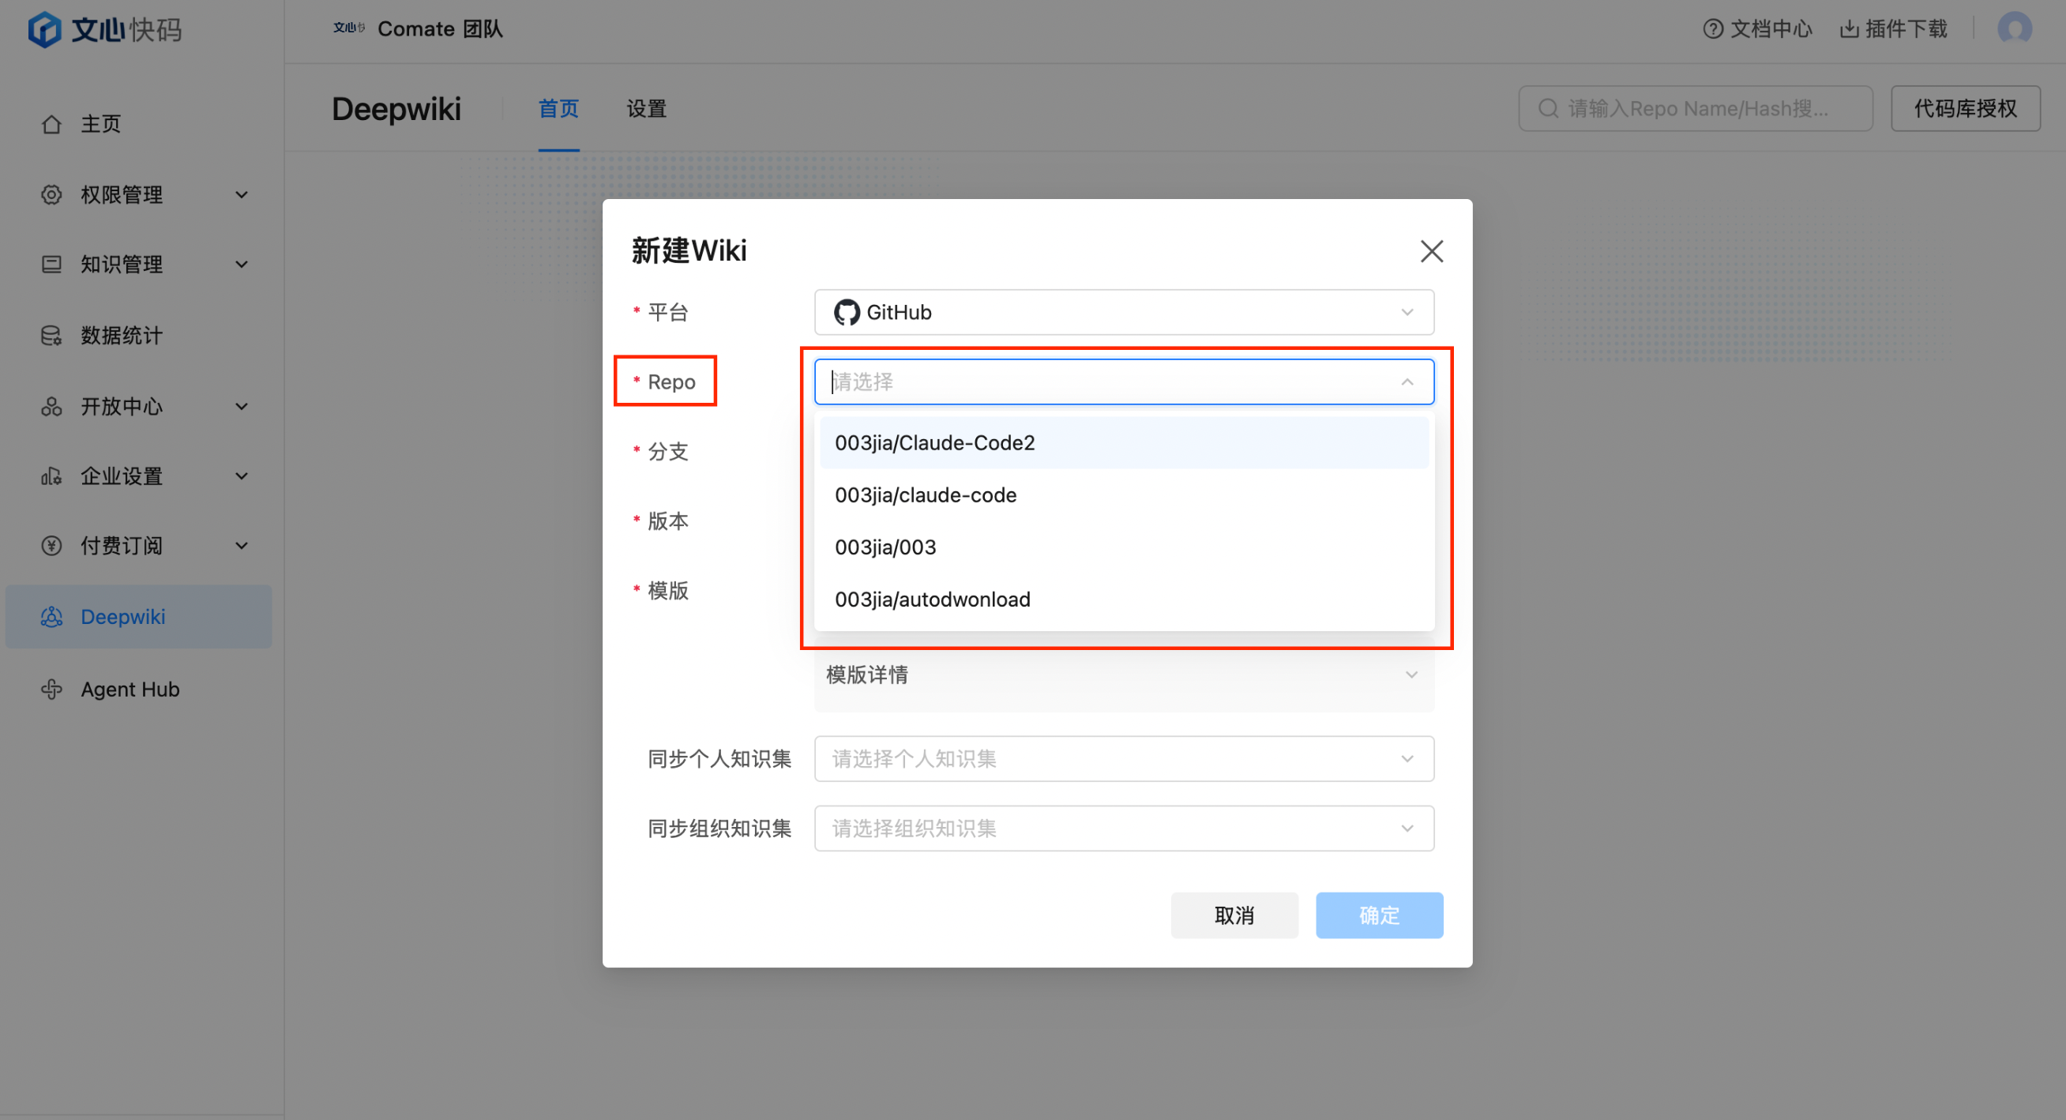Expand the 权限管理 menu chevron
Screen dimensions: 2066x1120
tap(242, 195)
